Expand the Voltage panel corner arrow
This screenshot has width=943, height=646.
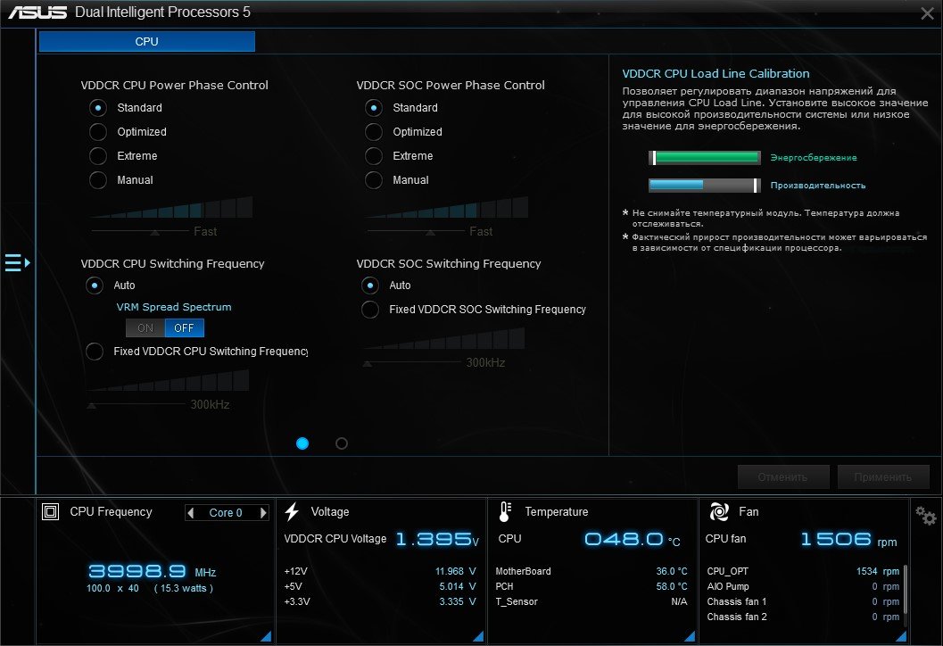pyautogui.click(x=478, y=636)
